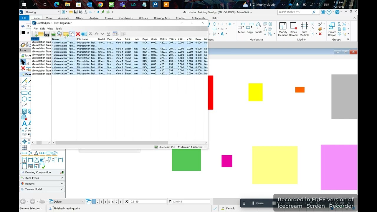Image resolution: width=377 pixels, height=212 pixels.
Task: Click the Place Block rectangle tool in ribbon
Action: 214,29
